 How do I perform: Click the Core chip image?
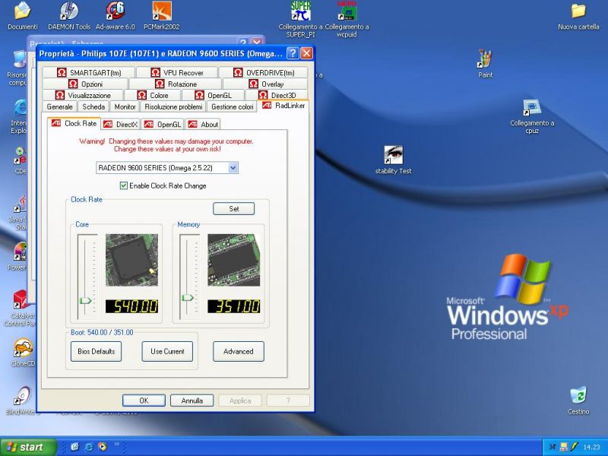click(x=131, y=260)
